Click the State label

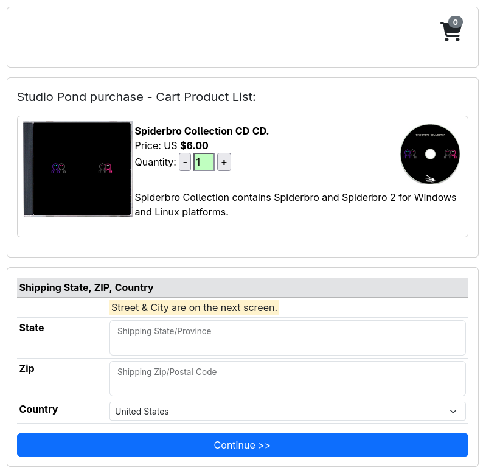32,328
